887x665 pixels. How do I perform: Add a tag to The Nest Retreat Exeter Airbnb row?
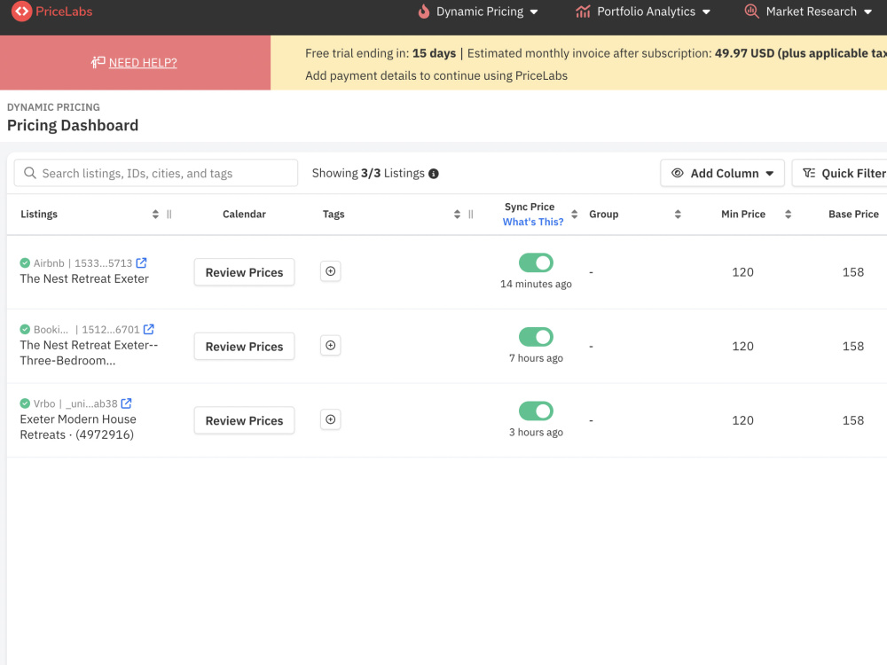coord(330,271)
